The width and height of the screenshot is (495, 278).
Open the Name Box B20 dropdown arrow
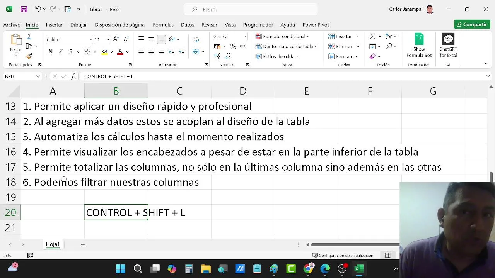[38, 76]
